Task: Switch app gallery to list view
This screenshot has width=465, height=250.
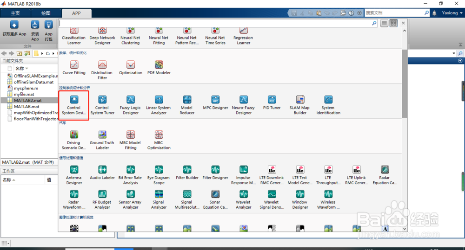Action: tap(384, 23)
